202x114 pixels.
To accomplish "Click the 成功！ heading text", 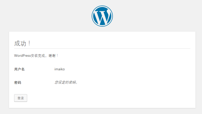I will coord(22,43).
